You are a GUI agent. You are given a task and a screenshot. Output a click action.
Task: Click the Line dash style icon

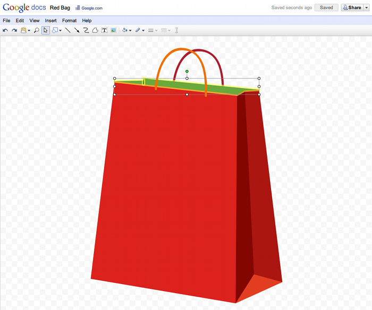click(164, 30)
